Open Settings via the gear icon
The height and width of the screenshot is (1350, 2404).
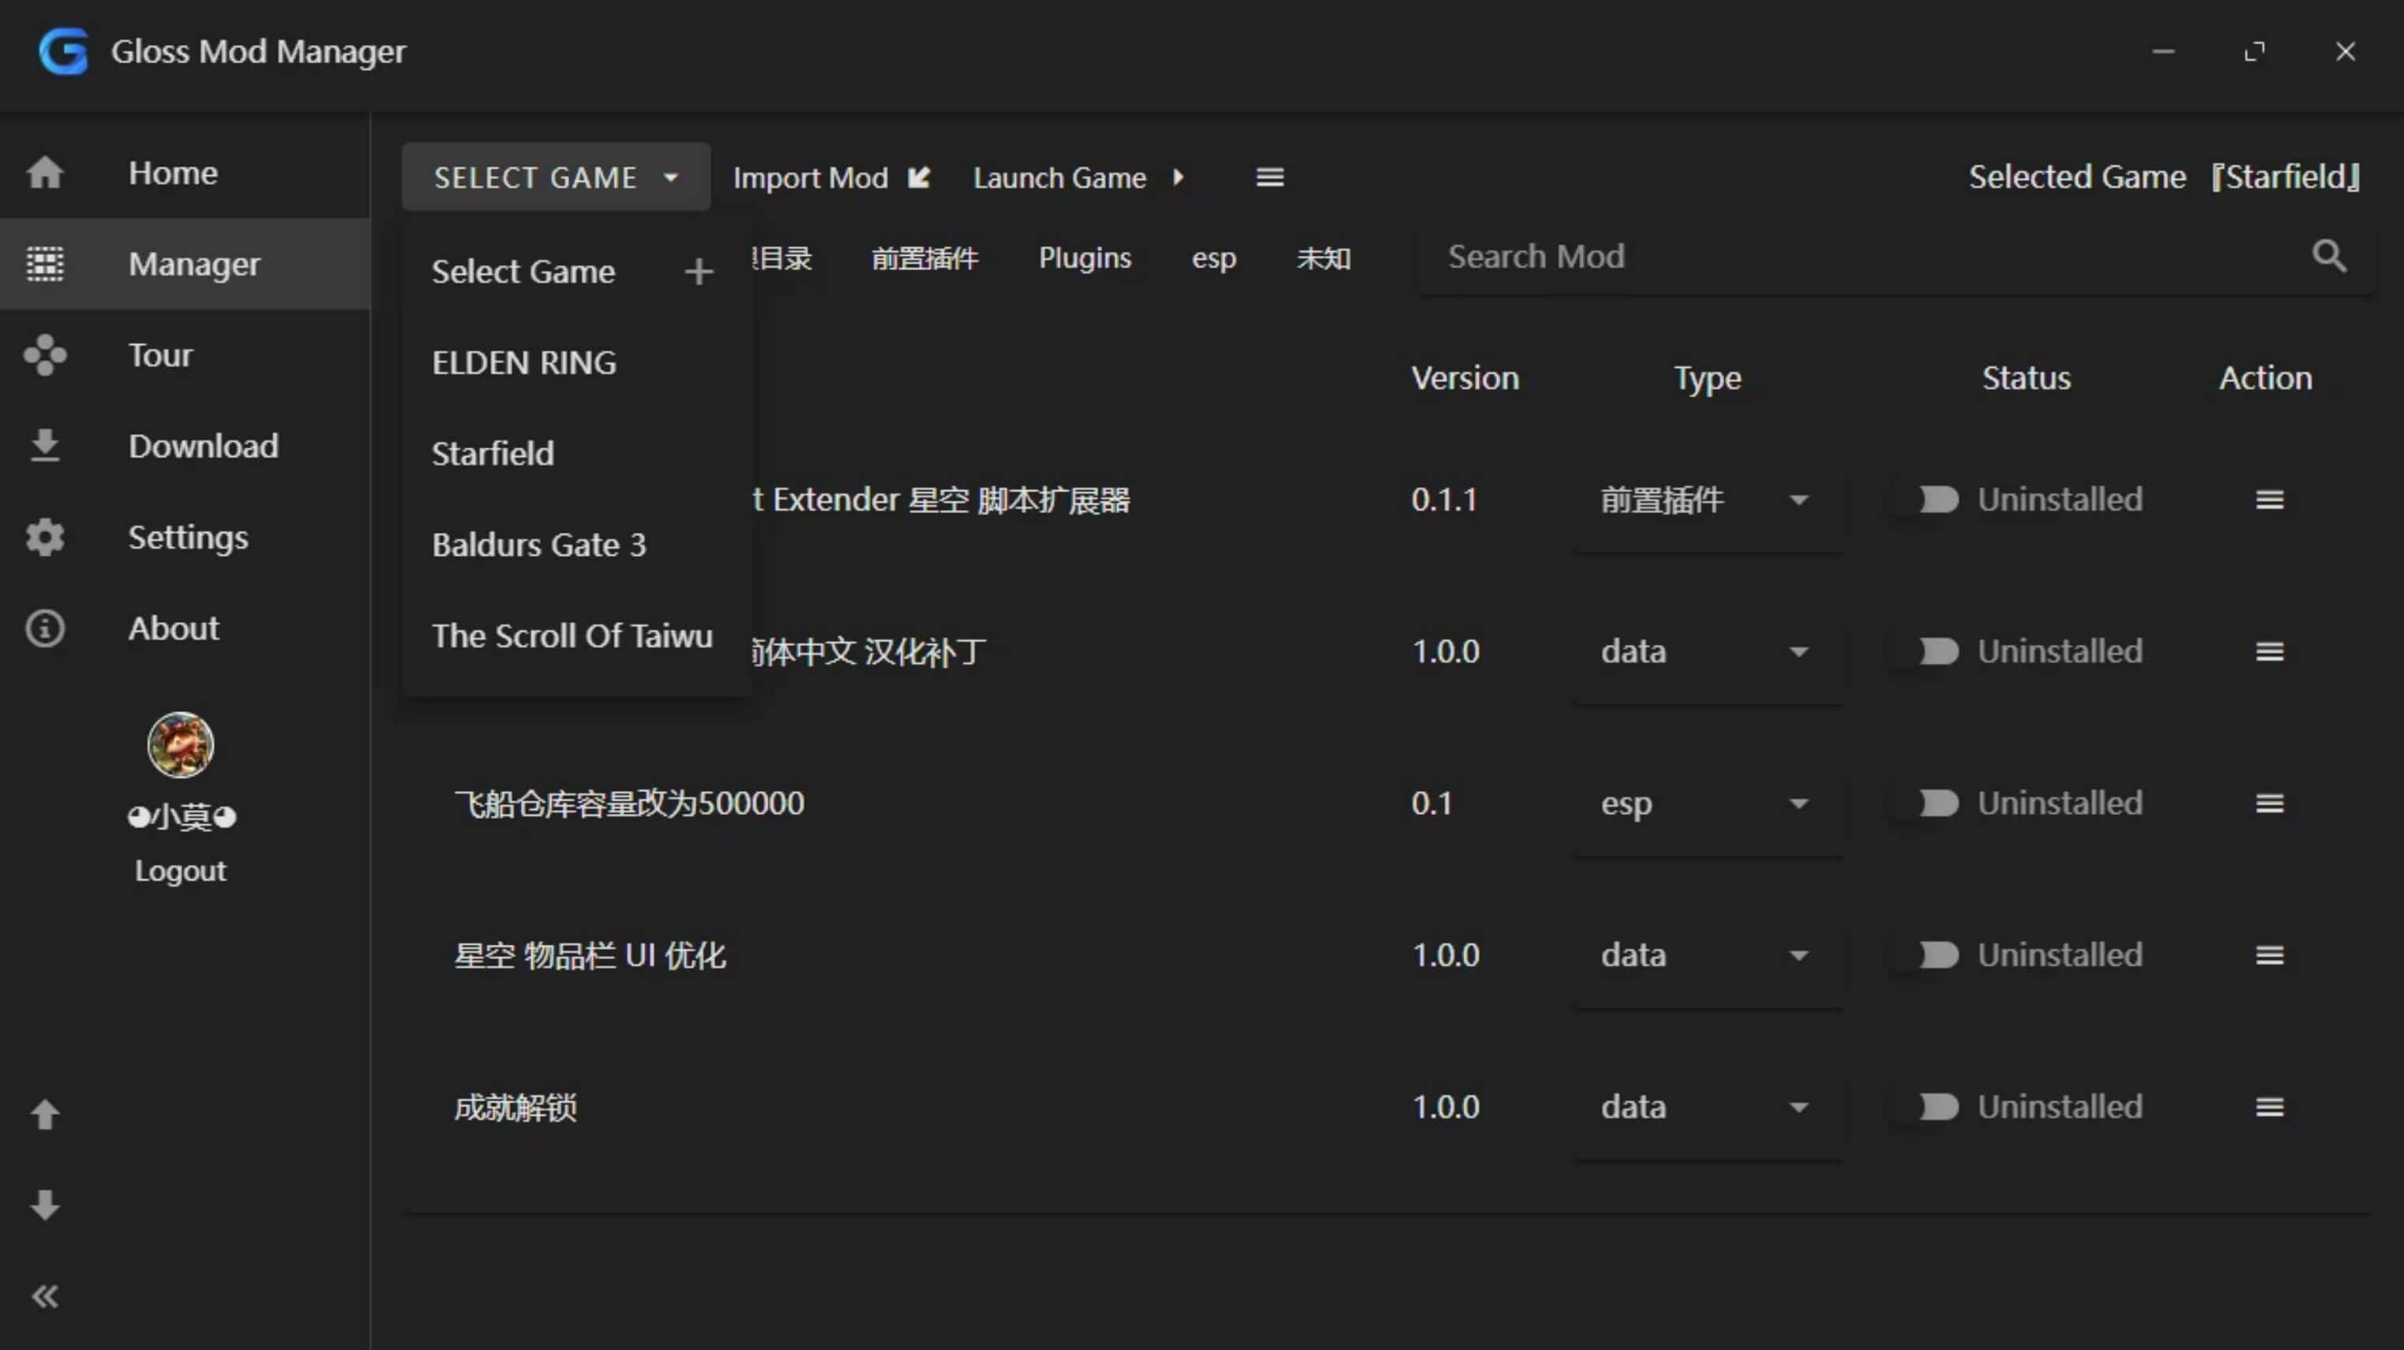click(45, 537)
